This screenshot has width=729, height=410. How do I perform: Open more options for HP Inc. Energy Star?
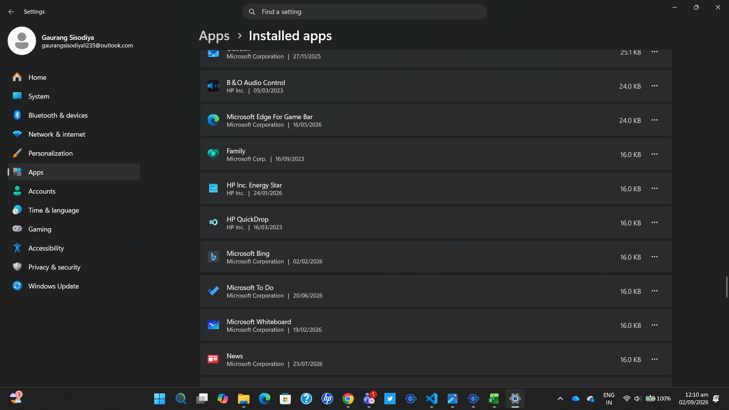pyautogui.click(x=654, y=188)
